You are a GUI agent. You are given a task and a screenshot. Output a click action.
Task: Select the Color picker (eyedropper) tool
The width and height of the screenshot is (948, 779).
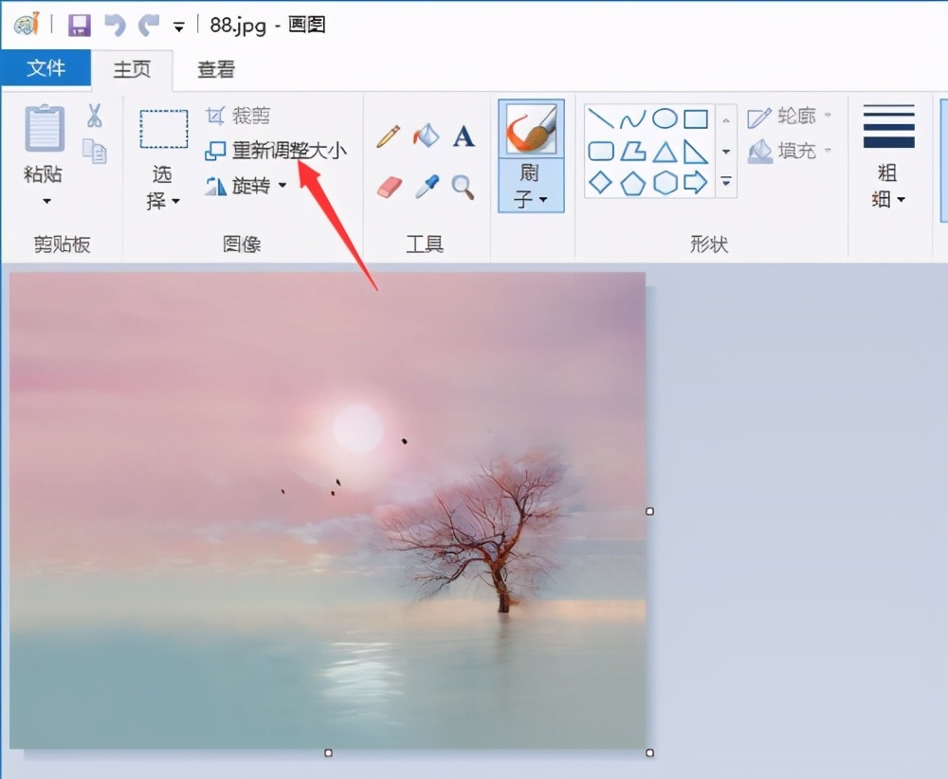(426, 187)
